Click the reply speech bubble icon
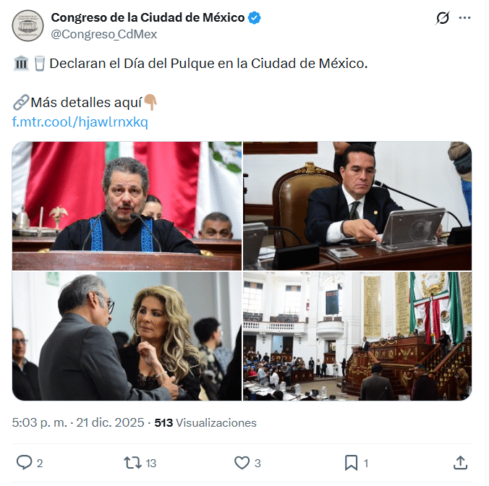489x486 pixels. [25, 462]
